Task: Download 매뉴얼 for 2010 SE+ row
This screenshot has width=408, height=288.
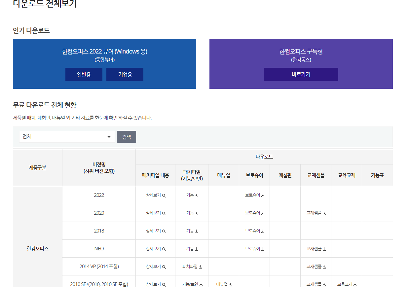Action: click(224, 284)
